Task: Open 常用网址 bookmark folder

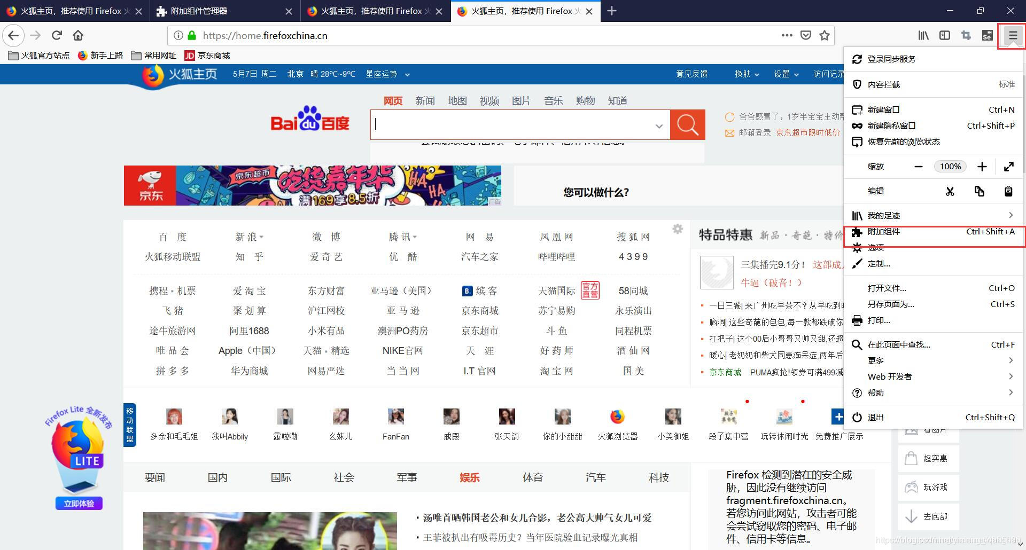Action: coord(154,56)
